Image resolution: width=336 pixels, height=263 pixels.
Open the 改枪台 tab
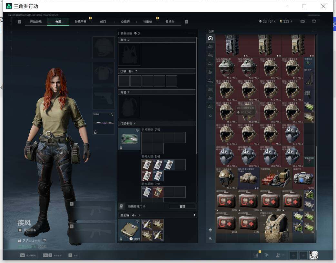pyautogui.click(x=170, y=22)
